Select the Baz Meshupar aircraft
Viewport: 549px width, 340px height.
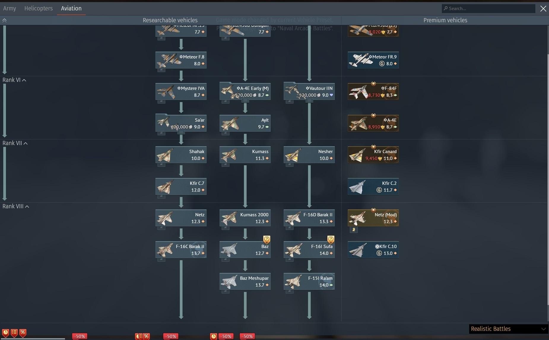point(245,281)
